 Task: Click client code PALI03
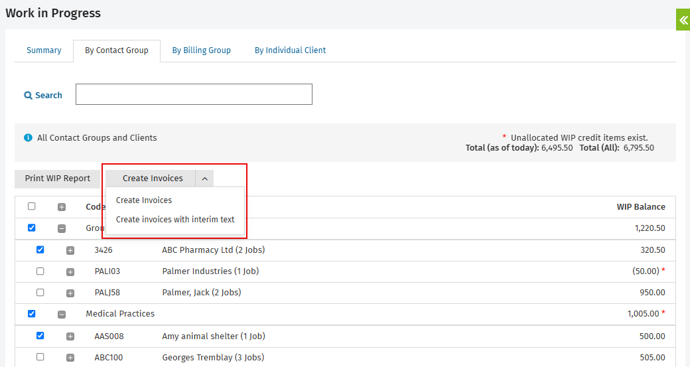click(107, 271)
